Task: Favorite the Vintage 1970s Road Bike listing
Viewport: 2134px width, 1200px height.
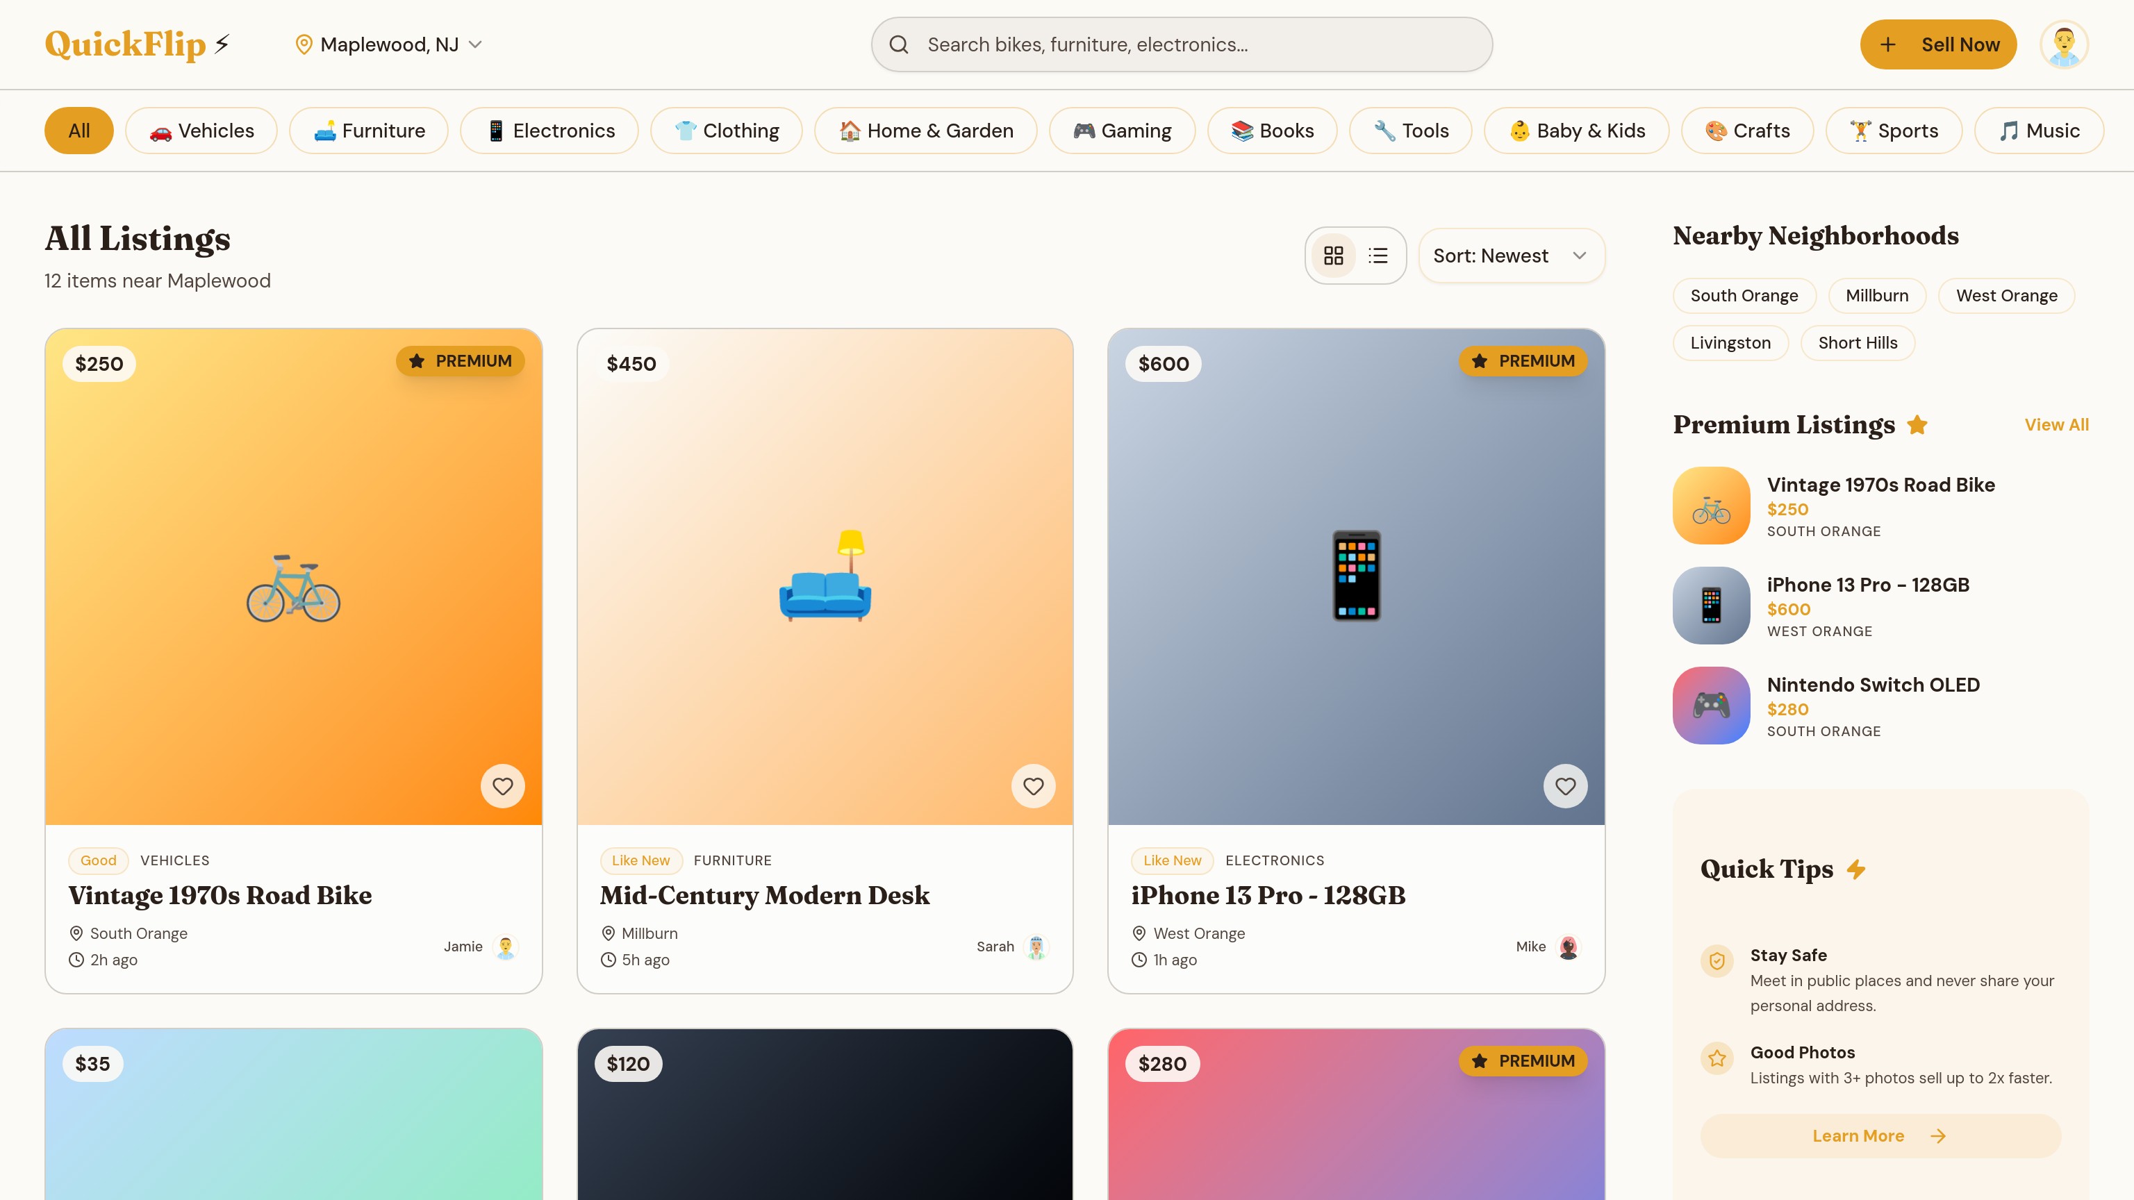Action: 502,786
